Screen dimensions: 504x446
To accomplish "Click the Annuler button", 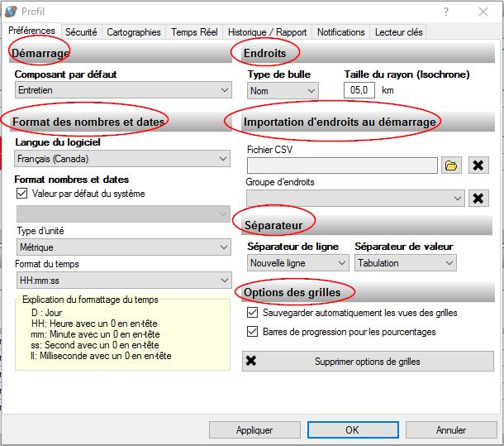I will pos(451,430).
